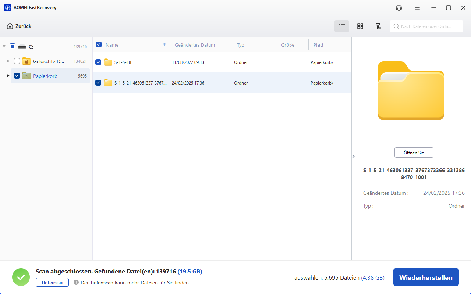
Task: Expand the Papierkorb tree node
Action: point(8,76)
